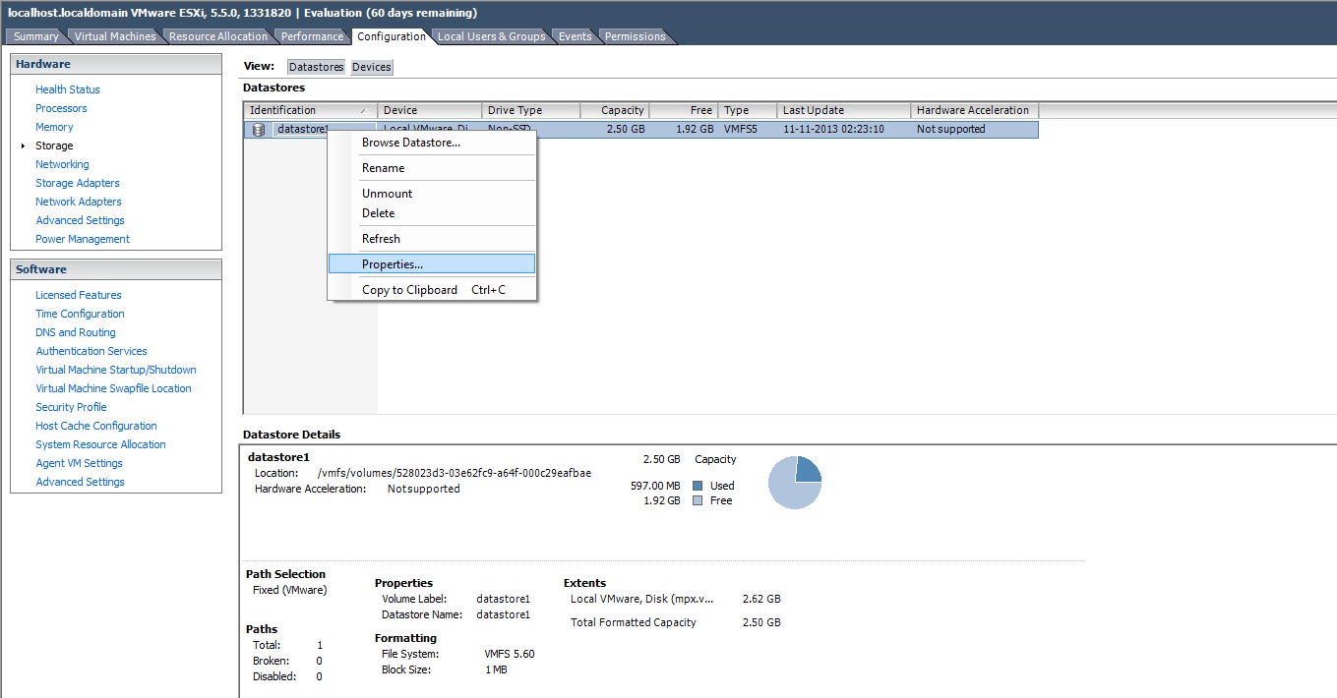The width and height of the screenshot is (1337, 698).
Task: Go to Memory hardware settings
Action: click(54, 127)
